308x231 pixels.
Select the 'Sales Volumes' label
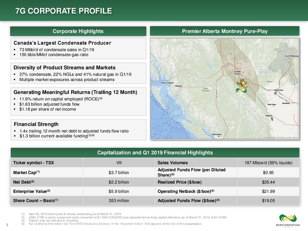(x=172, y=162)
